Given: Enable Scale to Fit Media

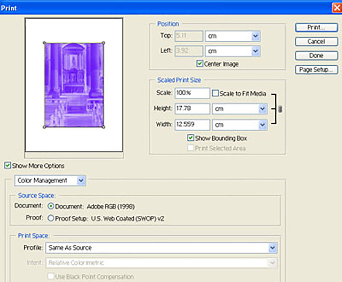Looking at the screenshot, I should [215, 93].
